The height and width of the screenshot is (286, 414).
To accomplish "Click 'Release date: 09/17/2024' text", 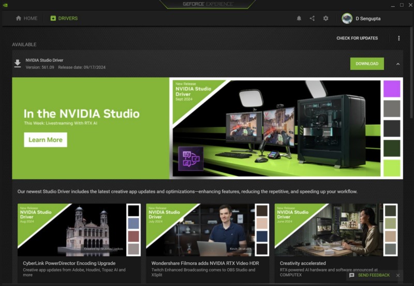I will click(82, 67).
